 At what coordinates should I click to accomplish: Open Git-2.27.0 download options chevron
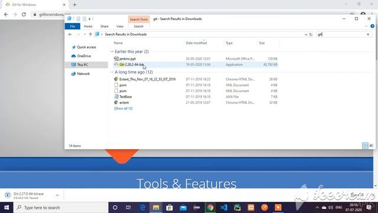point(57,195)
